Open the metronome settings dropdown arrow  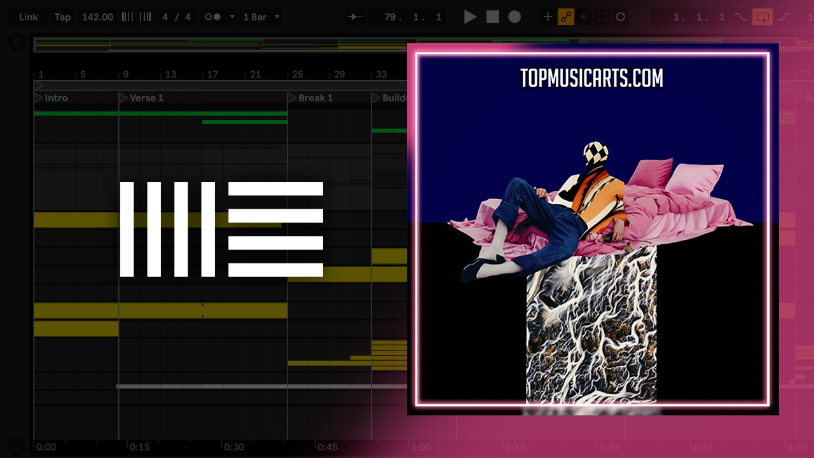coord(231,17)
